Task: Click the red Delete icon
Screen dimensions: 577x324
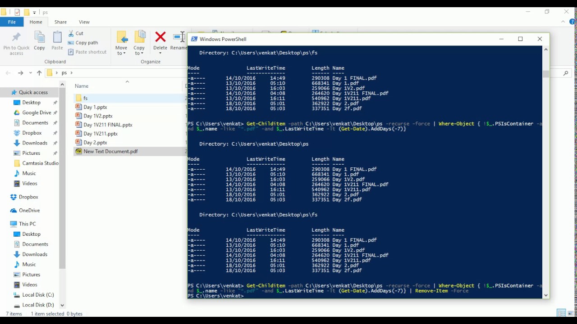Action: click(x=160, y=37)
